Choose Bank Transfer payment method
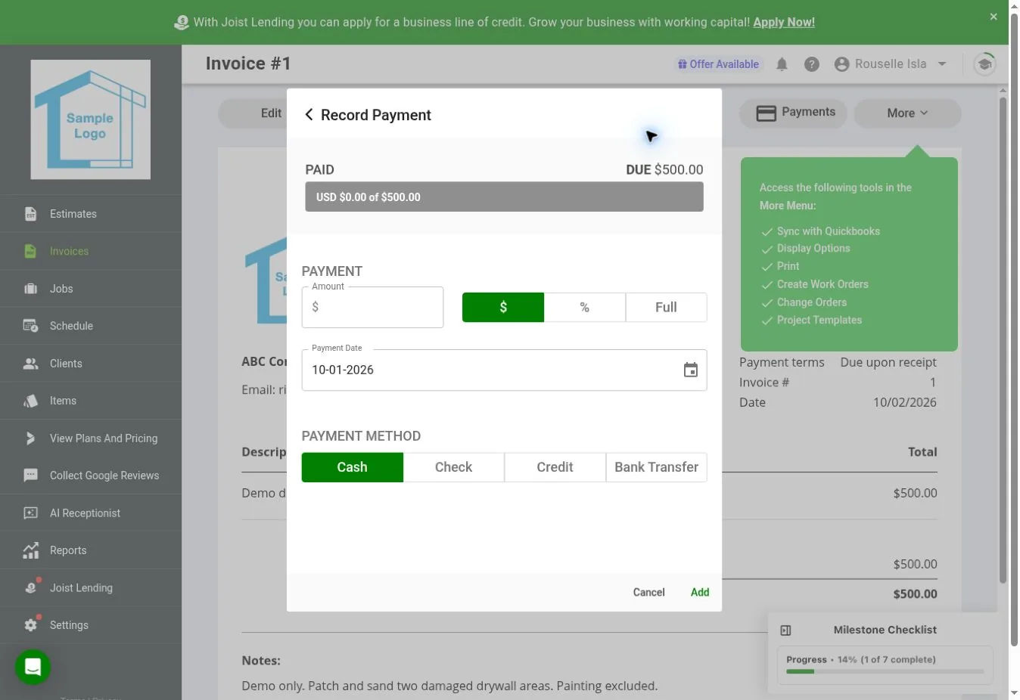This screenshot has height=700, width=1020. [x=656, y=467]
